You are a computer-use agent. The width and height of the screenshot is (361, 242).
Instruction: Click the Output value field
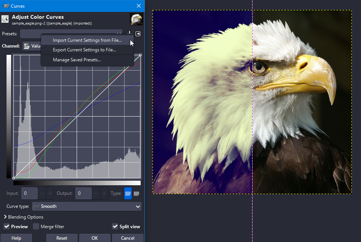tap(83, 193)
